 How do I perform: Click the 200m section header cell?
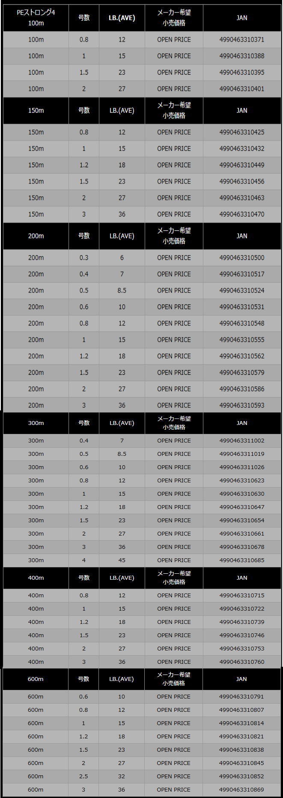tap(36, 236)
